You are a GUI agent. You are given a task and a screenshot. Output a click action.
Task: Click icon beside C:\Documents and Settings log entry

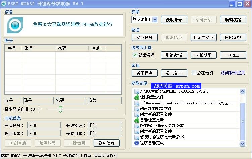pyautogui.click(x=137, y=103)
